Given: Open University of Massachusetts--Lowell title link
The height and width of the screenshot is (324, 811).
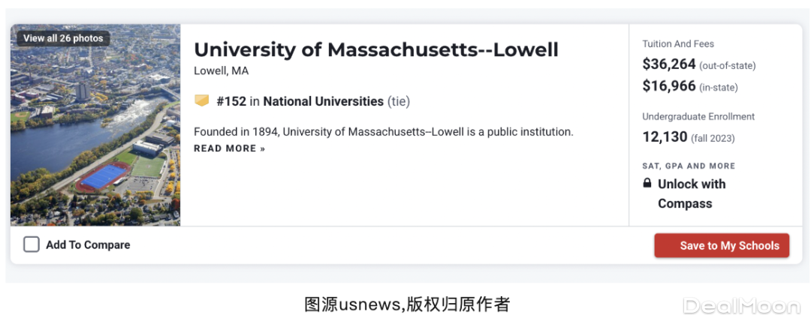Looking at the screenshot, I should coord(375,49).
